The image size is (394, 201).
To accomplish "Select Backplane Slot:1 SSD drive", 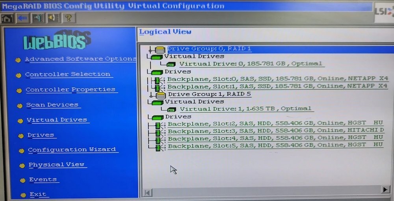I will tap(277, 86).
